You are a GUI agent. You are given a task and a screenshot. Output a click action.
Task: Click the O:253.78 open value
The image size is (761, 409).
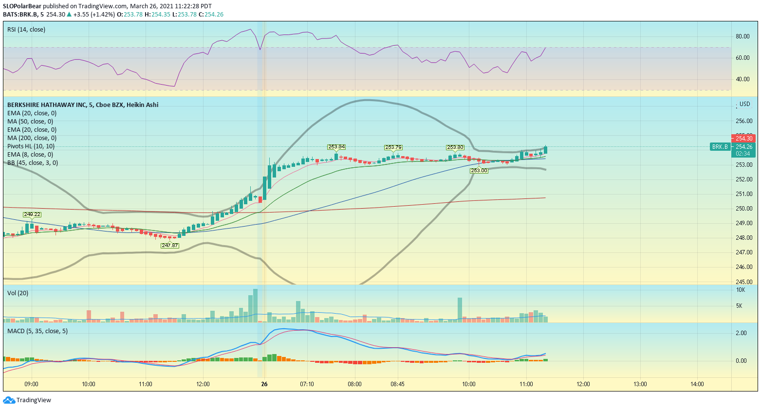130,14
